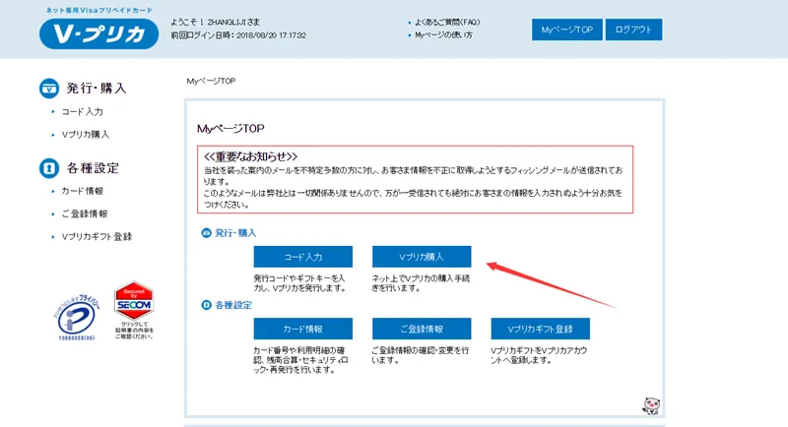This screenshot has height=427, width=788.
Task: Select Vプリカ購入 in the sidebar
Action: tap(86, 135)
